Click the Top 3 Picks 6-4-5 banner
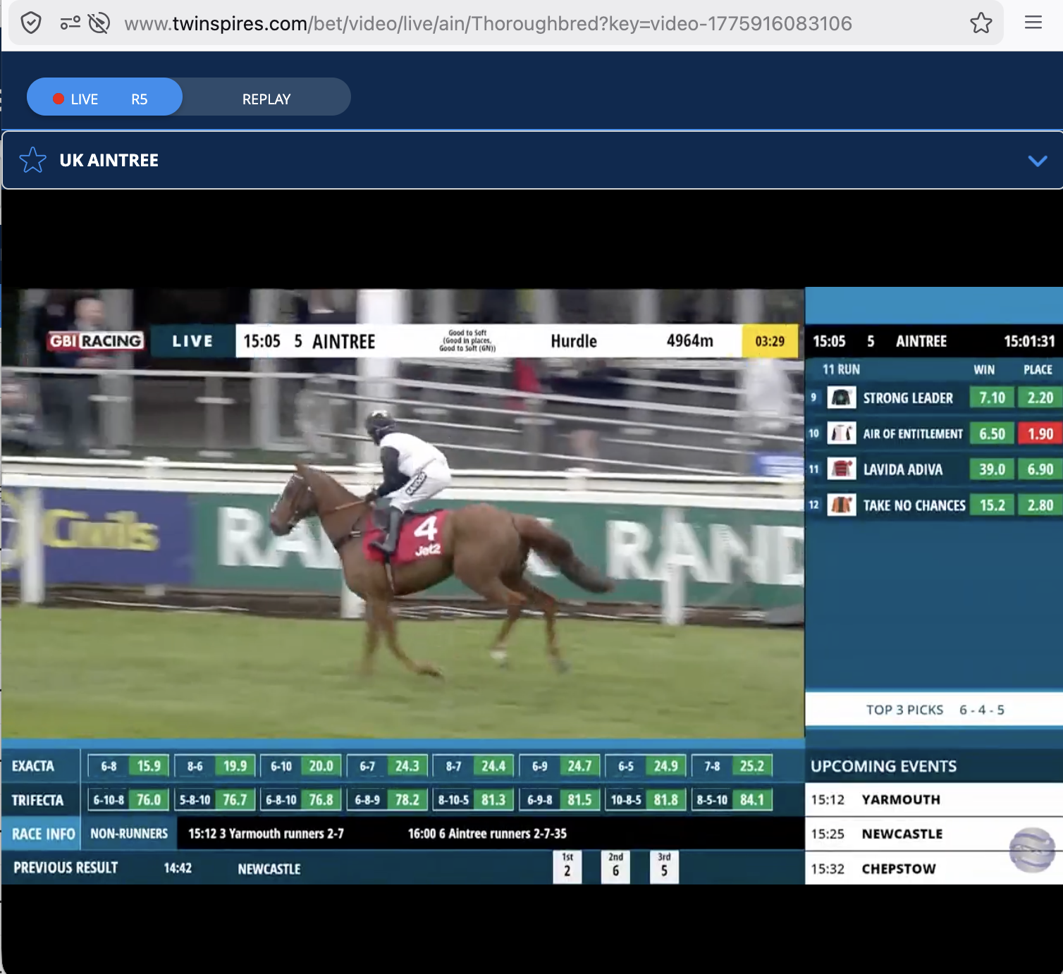 point(935,710)
